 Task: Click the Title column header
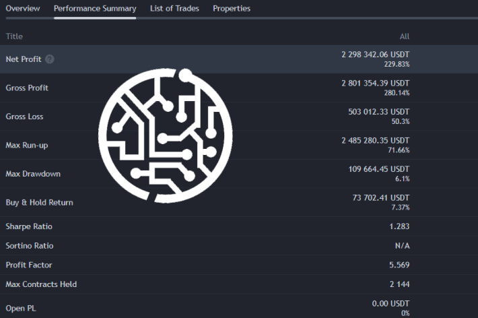pyautogui.click(x=14, y=36)
